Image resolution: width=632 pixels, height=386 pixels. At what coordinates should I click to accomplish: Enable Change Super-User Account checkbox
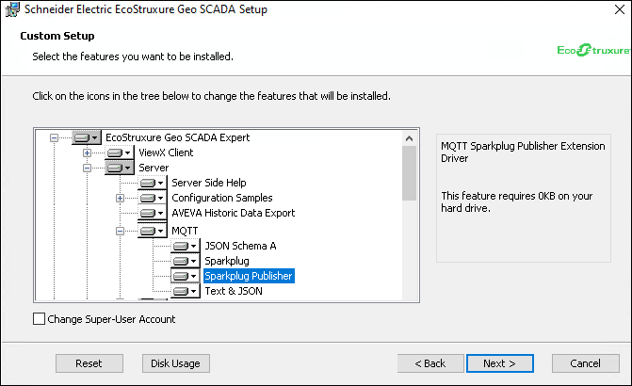[39, 319]
